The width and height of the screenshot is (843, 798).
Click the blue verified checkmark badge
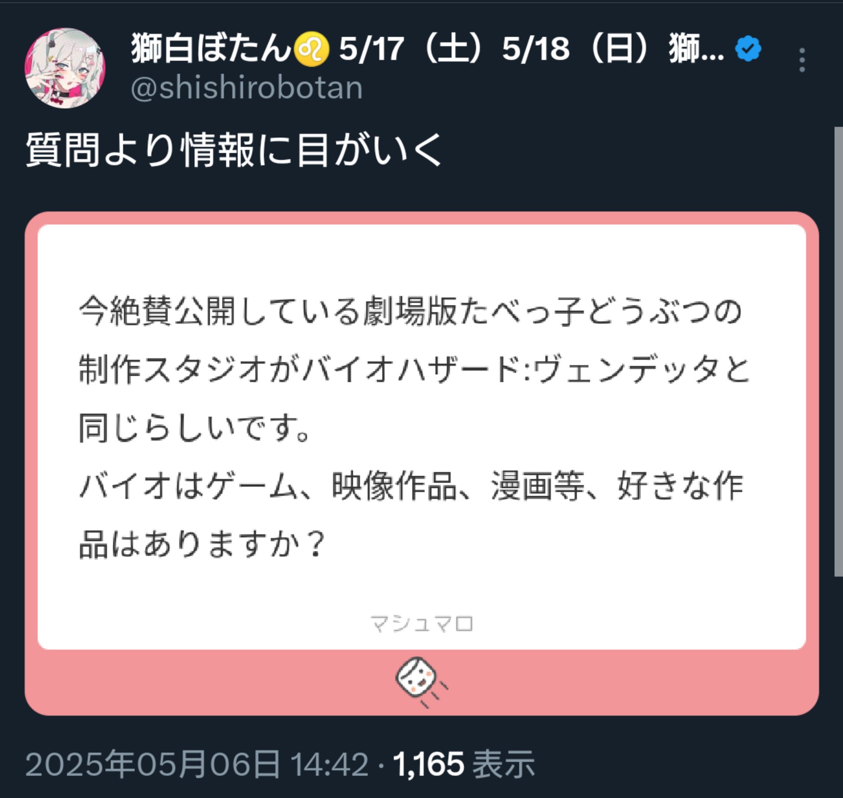(748, 49)
